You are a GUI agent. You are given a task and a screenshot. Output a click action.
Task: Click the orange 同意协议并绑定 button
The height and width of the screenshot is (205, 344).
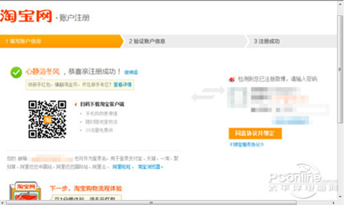[255, 133]
